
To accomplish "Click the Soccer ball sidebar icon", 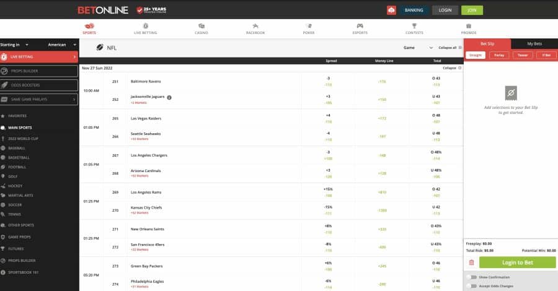I will [3, 205].
